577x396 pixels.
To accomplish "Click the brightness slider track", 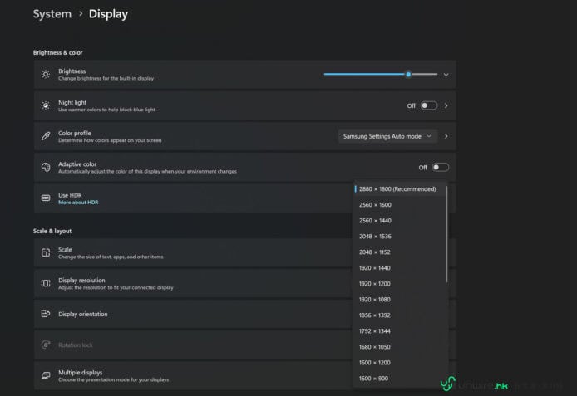I will 366,75.
